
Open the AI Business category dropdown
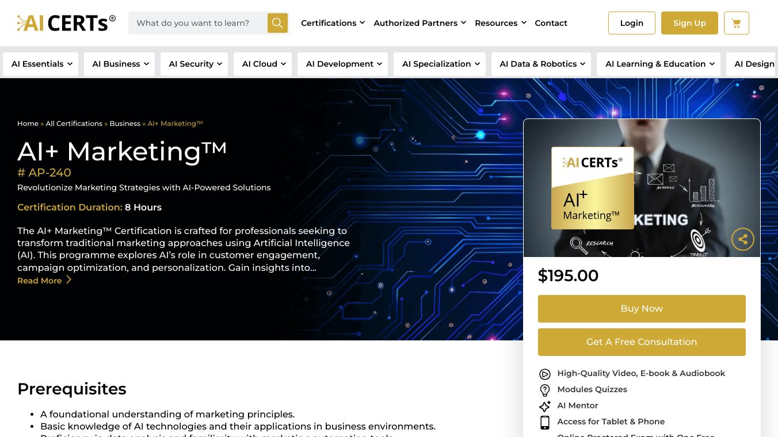pos(120,64)
